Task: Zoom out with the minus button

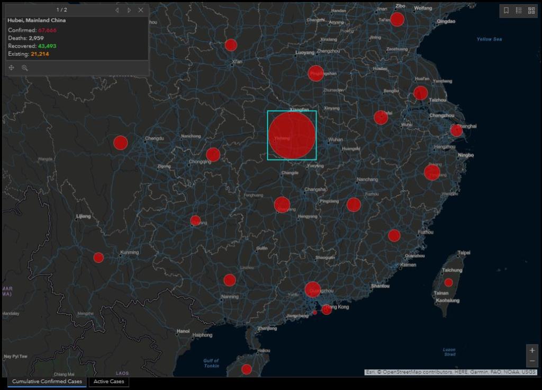Action: click(x=532, y=361)
